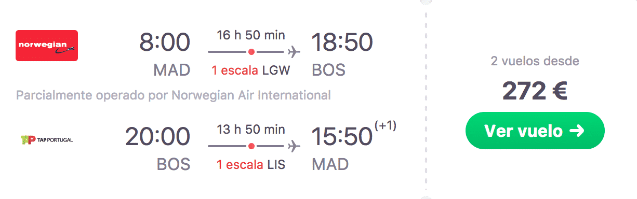
Task: Click the 18:50 arrival time
Action: point(342,43)
